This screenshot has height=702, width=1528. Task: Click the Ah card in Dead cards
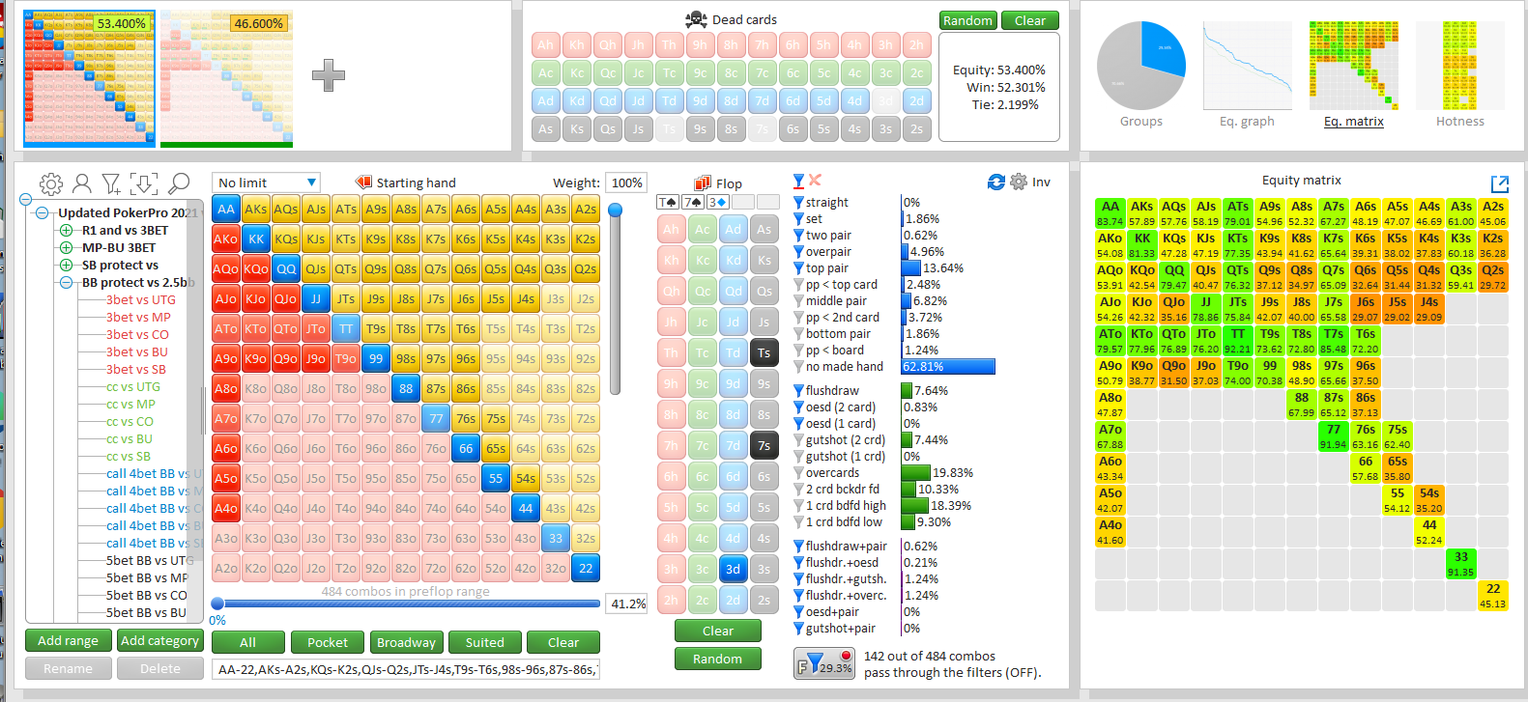pyautogui.click(x=545, y=44)
